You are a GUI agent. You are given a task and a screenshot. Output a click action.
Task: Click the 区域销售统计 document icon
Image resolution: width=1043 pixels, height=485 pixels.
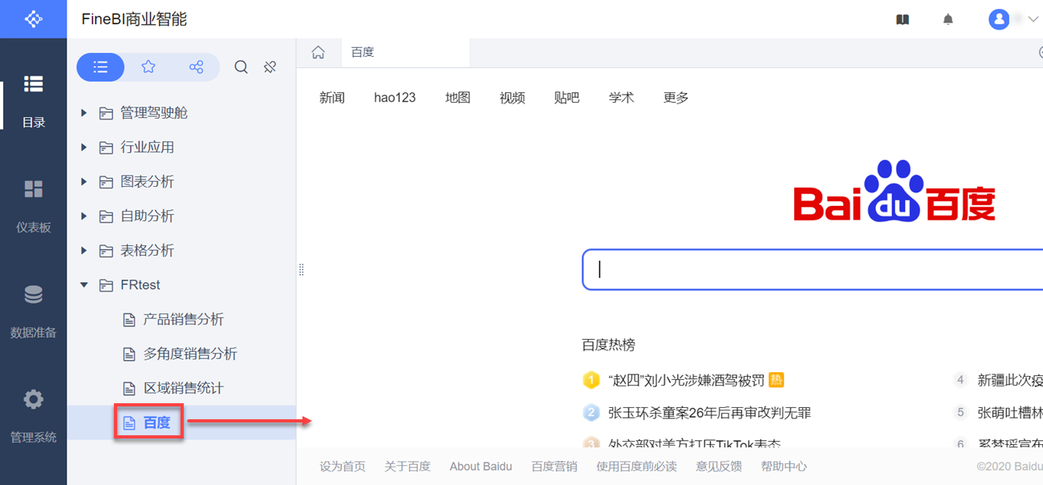pos(128,389)
